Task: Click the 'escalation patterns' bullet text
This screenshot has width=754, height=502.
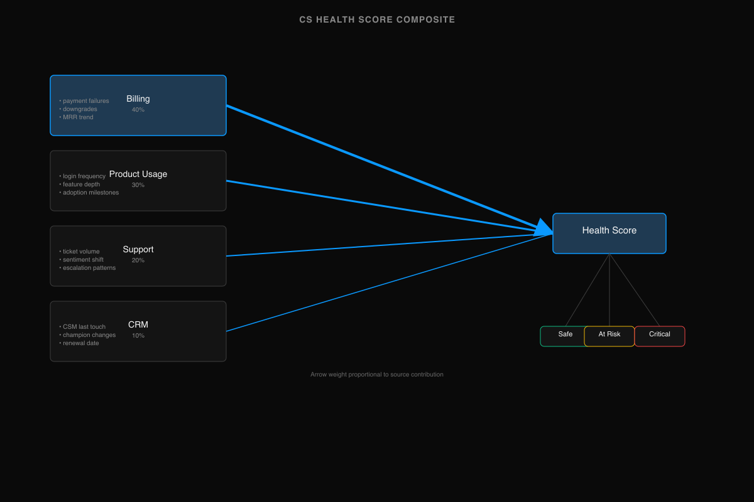Action: [88, 268]
